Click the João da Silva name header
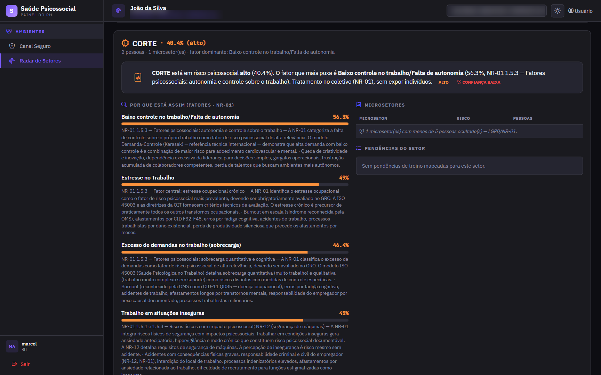 click(148, 8)
